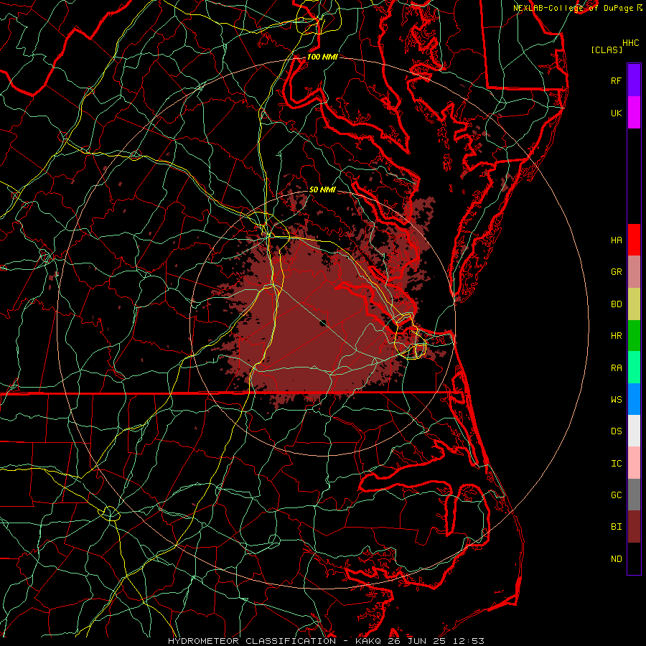Click the 50 NMI range ring label
The height and width of the screenshot is (646, 646).
click(x=322, y=189)
